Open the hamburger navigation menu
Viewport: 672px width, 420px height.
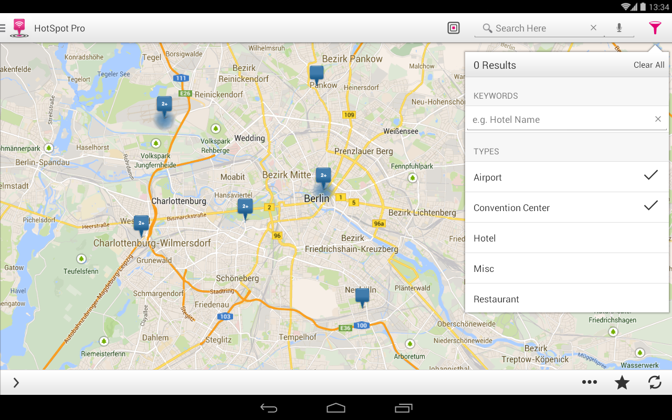(3, 28)
